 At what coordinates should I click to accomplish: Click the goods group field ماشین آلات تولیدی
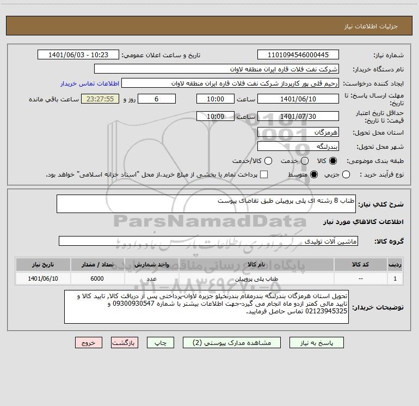point(208,241)
